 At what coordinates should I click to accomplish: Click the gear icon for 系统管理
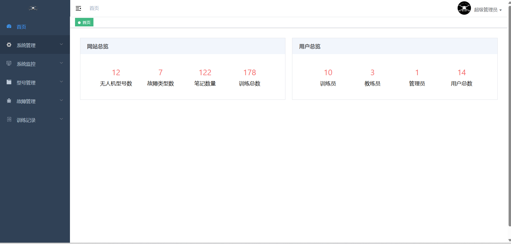point(9,45)
